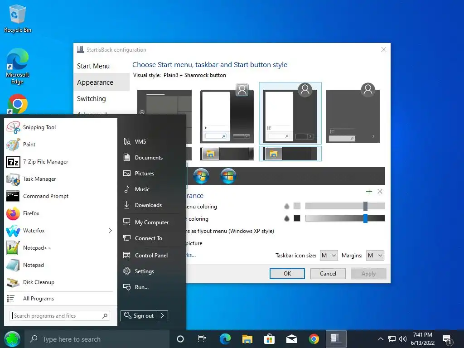
Task: Launch Disk Cleanup
Action: coord(60,282)
